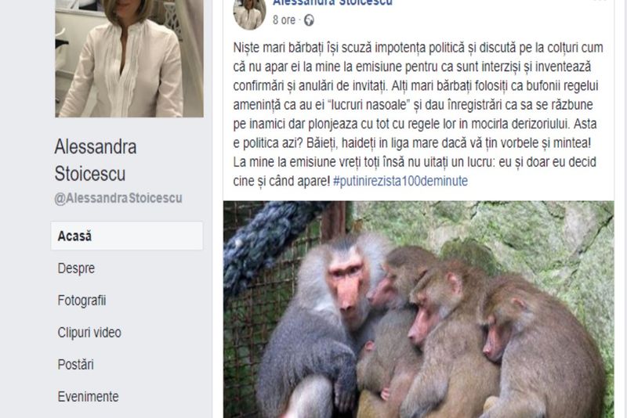Open post options dots at top right

click(600, 2)
